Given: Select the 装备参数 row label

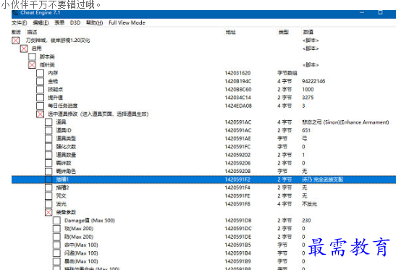Looking at the screenshot, I should tap(66, 212).
